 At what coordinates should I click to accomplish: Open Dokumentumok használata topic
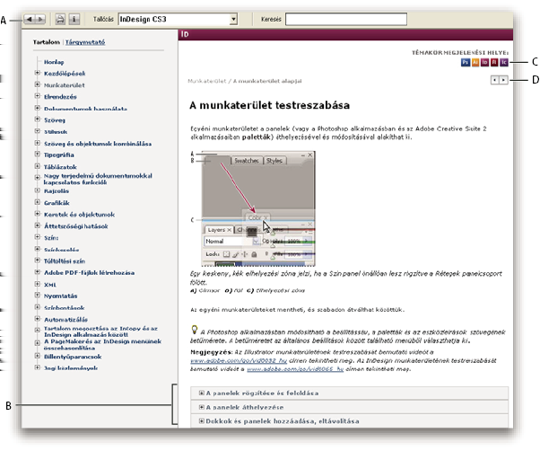coord(85,109)
